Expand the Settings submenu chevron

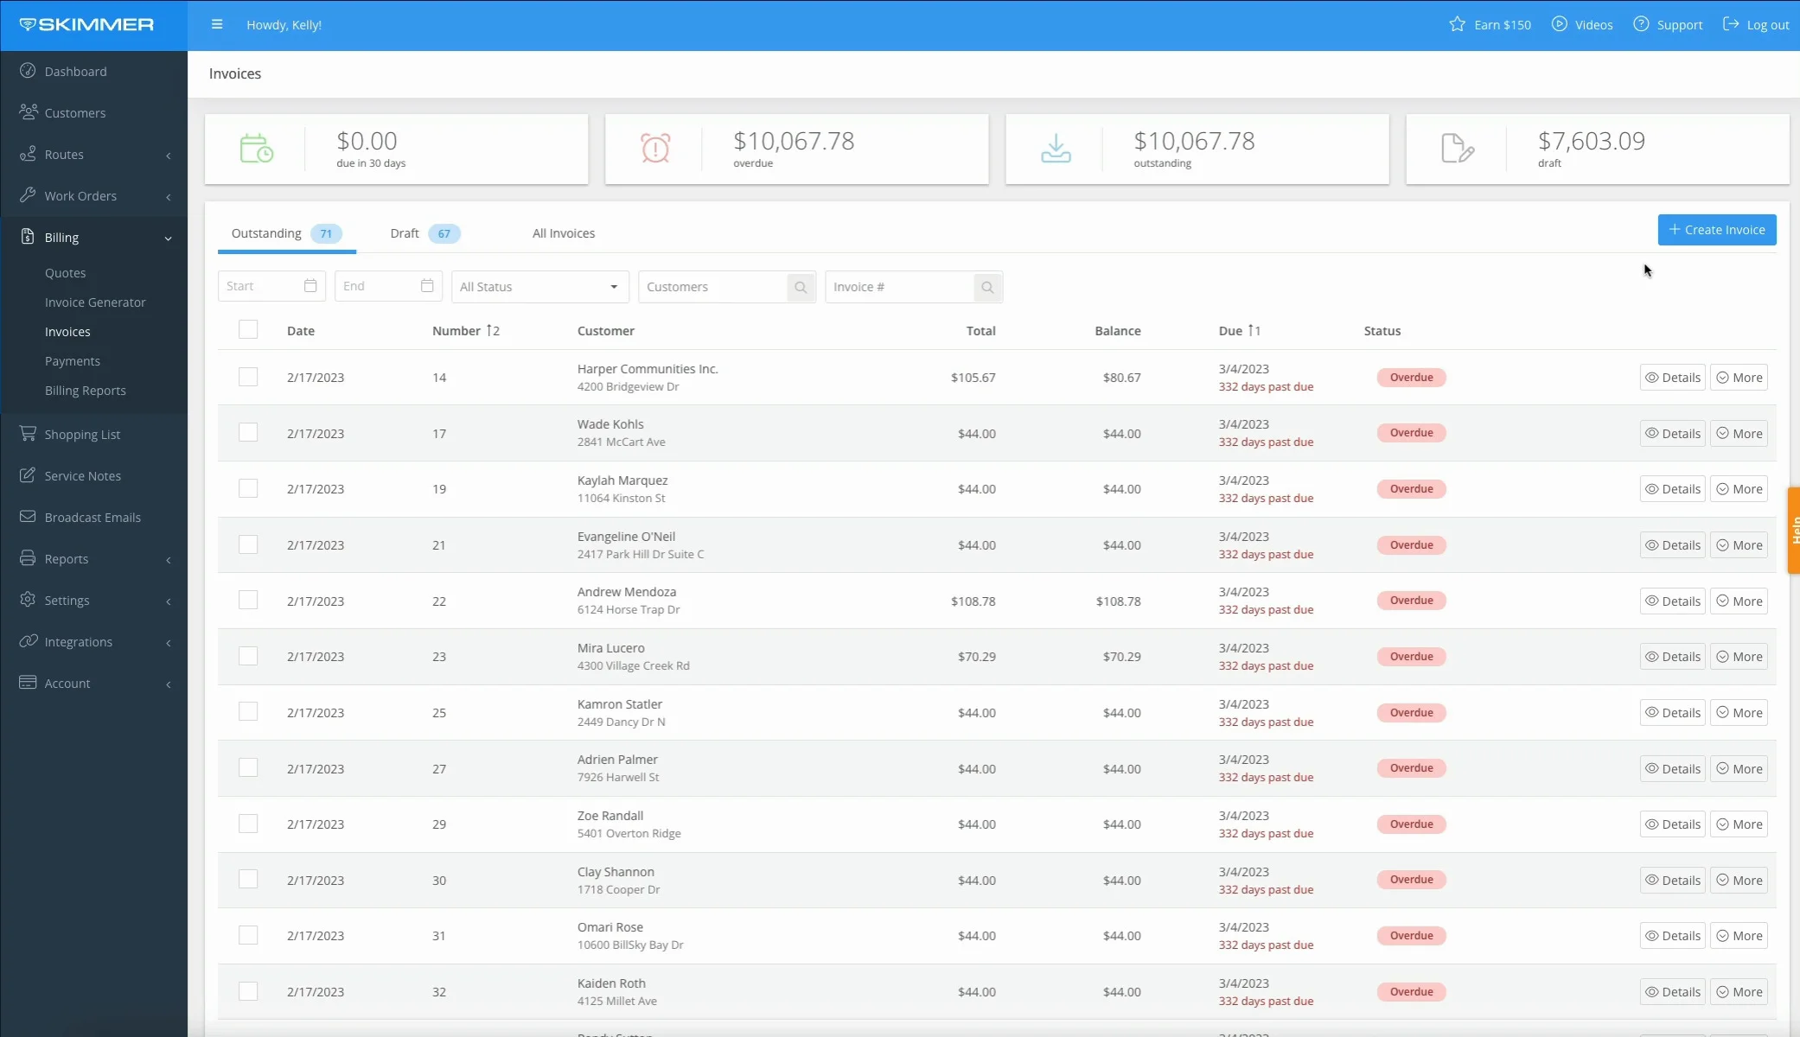(169, 601)
